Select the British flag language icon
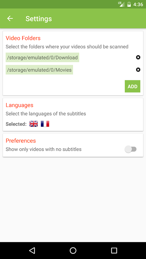146x259 pixels. point(34,124)
